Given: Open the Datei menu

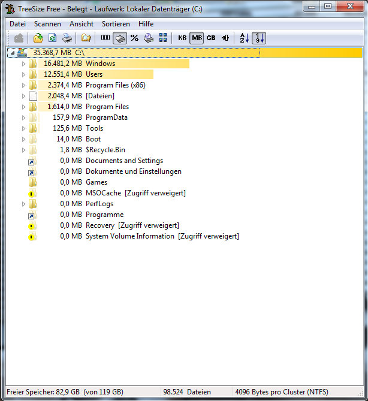Looking at the screenshot, I should tap(17, 24).
